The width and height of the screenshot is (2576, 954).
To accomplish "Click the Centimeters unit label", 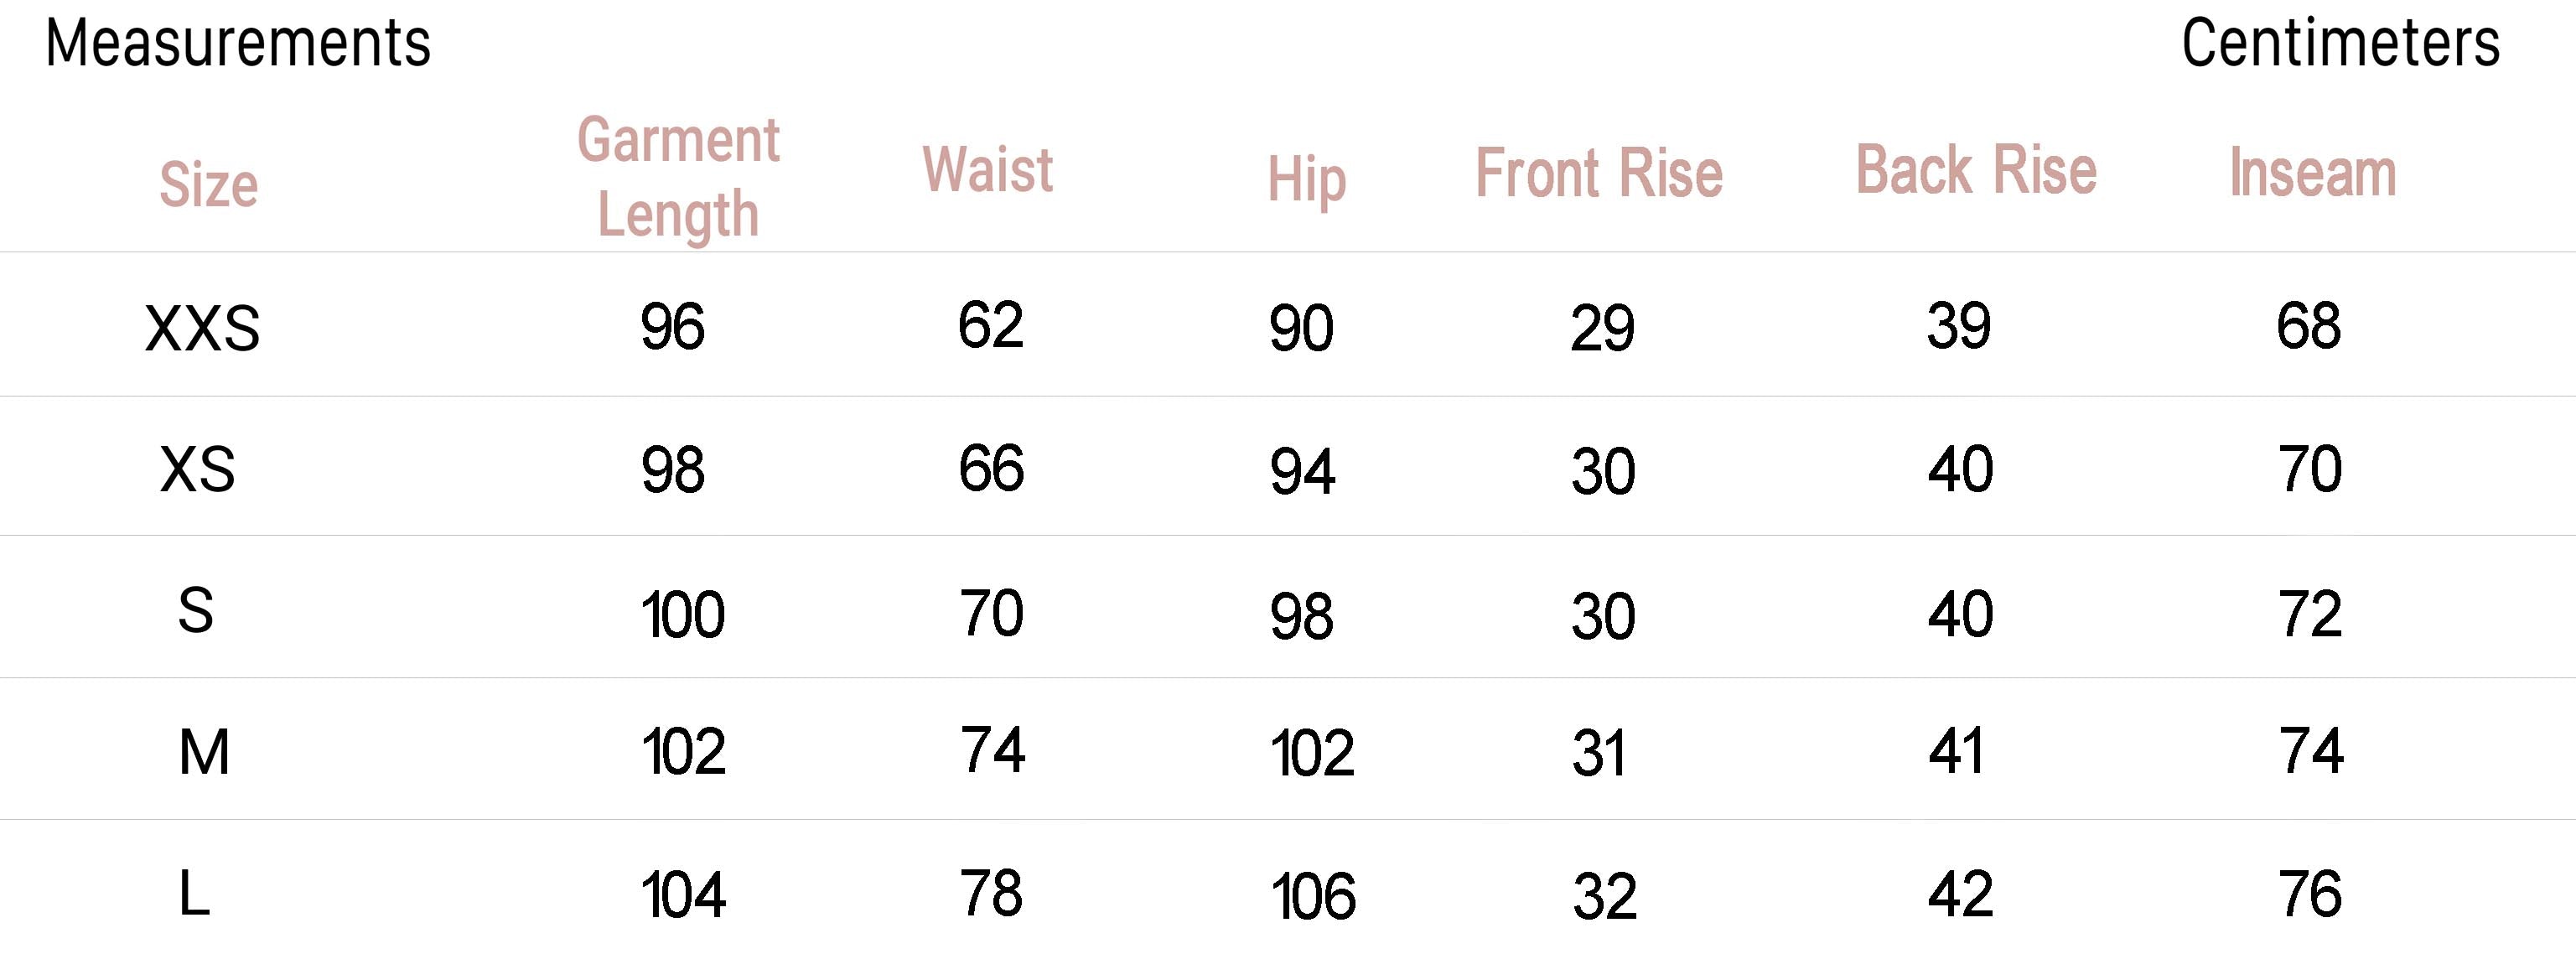I will tap(2340, 44).
